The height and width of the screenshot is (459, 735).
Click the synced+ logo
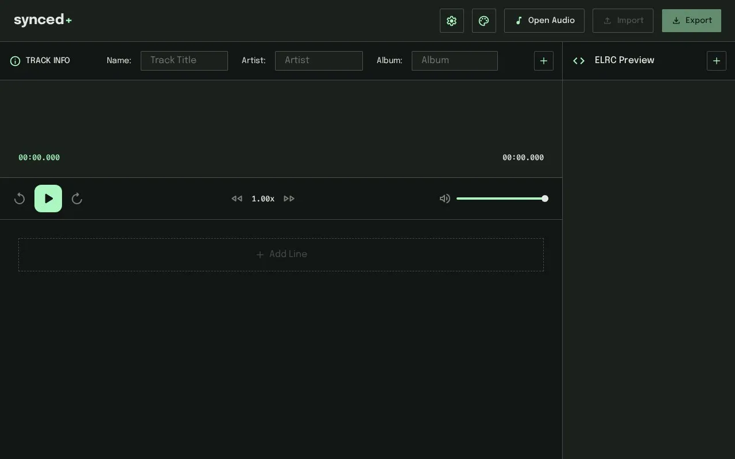click(43, 20)
